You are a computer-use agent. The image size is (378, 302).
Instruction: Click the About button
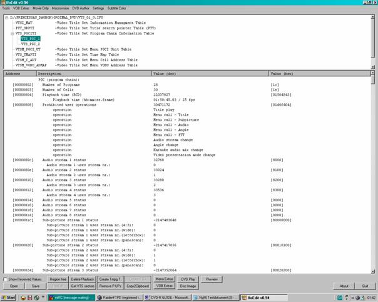click(x=344, y=286)
